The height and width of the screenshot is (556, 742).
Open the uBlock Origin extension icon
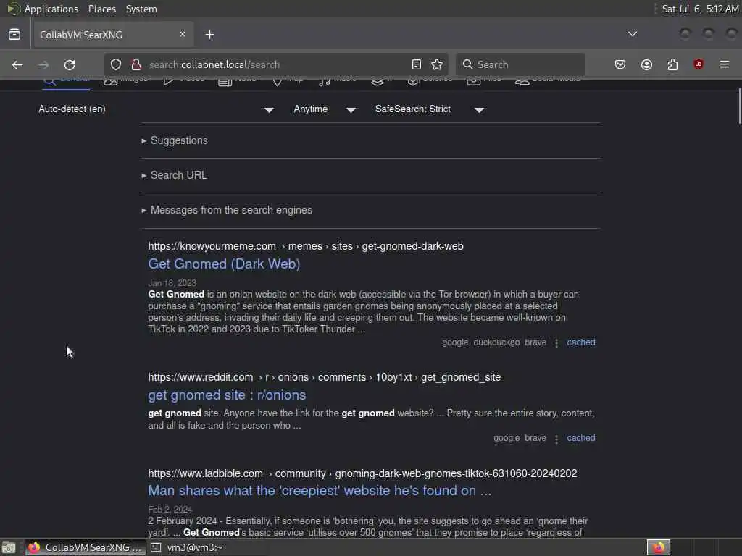[699, 64]
